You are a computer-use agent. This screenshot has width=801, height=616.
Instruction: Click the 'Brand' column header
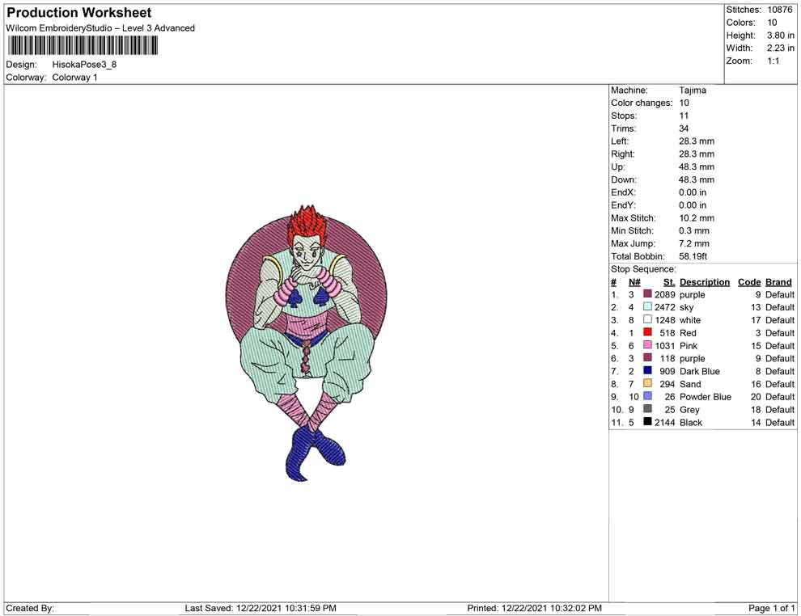tap(778, 282)
